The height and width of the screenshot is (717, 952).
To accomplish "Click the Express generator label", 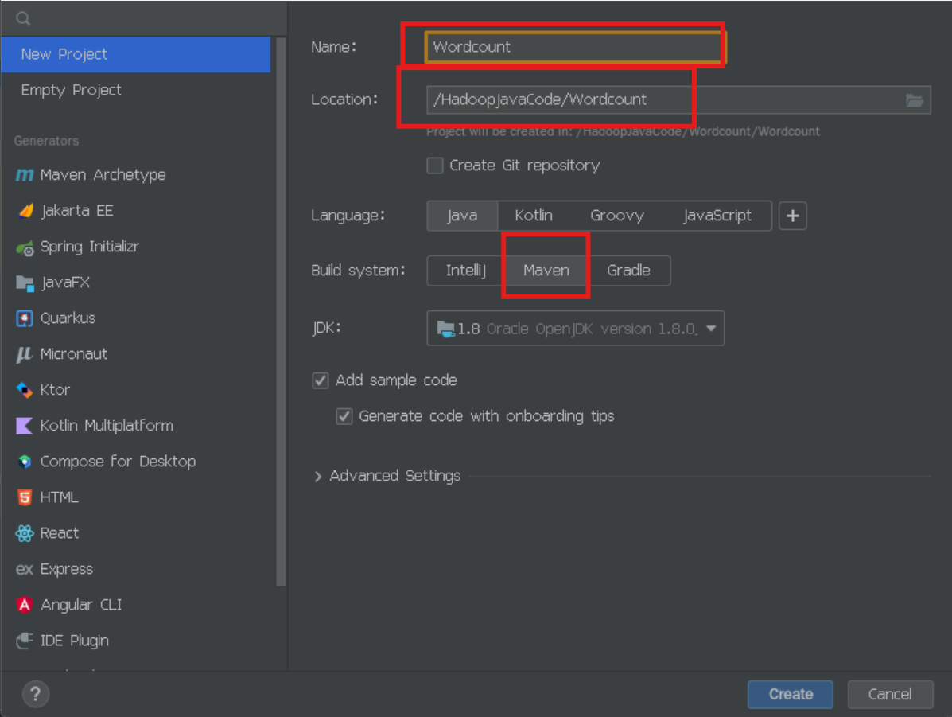I will 67,569.
